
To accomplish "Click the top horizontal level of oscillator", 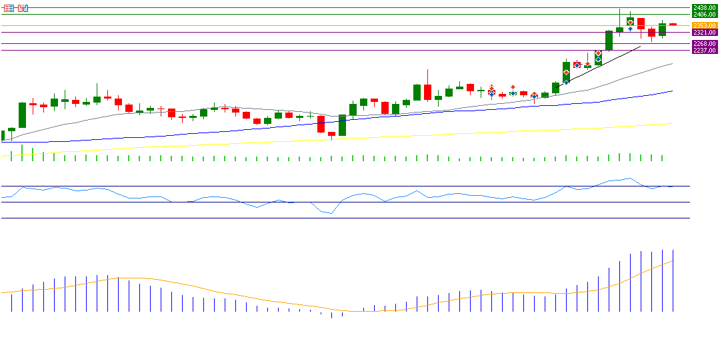I will (x=333, y=186).
